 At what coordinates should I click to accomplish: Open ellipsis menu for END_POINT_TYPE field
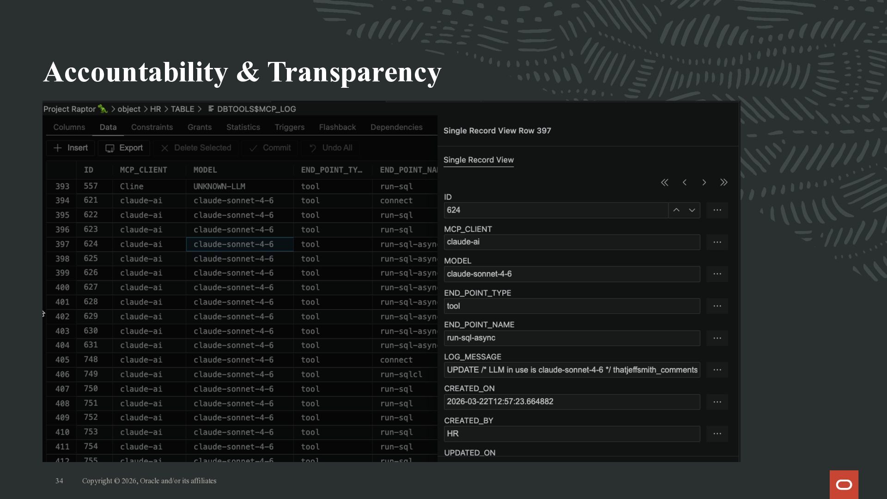click(717, 306)
